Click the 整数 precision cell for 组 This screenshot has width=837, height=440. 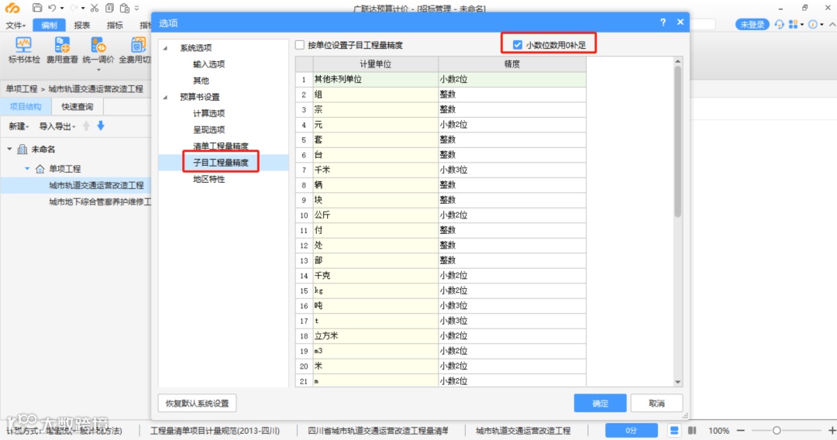[x=512, y=95]
